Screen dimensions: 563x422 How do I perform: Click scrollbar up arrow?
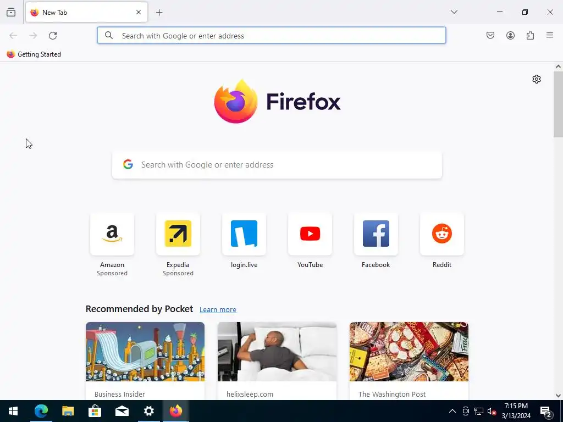558,66
